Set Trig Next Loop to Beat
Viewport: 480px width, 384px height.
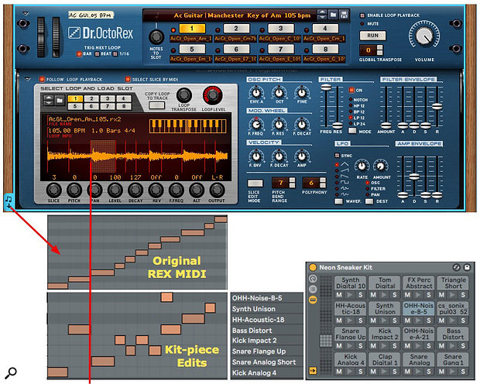coord(97,54)
